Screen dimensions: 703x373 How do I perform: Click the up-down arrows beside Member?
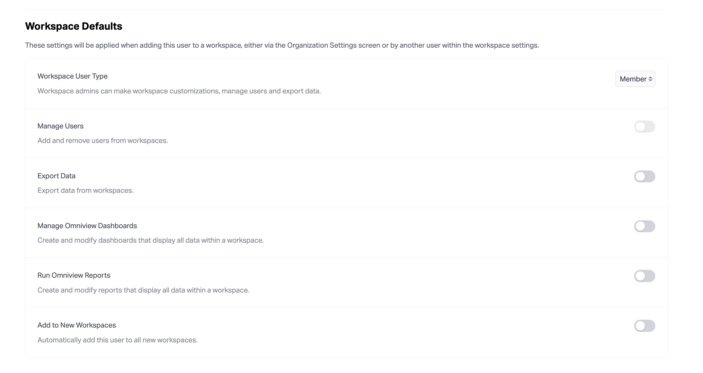point(650,79)
